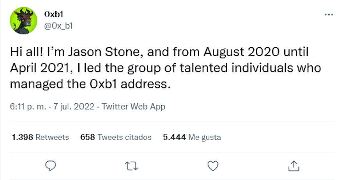Screen dimensions: 343x180
Task: Click "April 2021" in the tweet text
Action: pyautogui.click(x=34, y=68)
